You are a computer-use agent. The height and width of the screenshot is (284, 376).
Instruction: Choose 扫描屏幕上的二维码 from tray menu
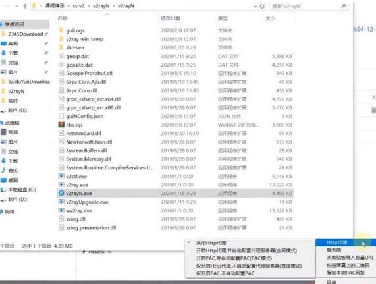coord(348,265)
